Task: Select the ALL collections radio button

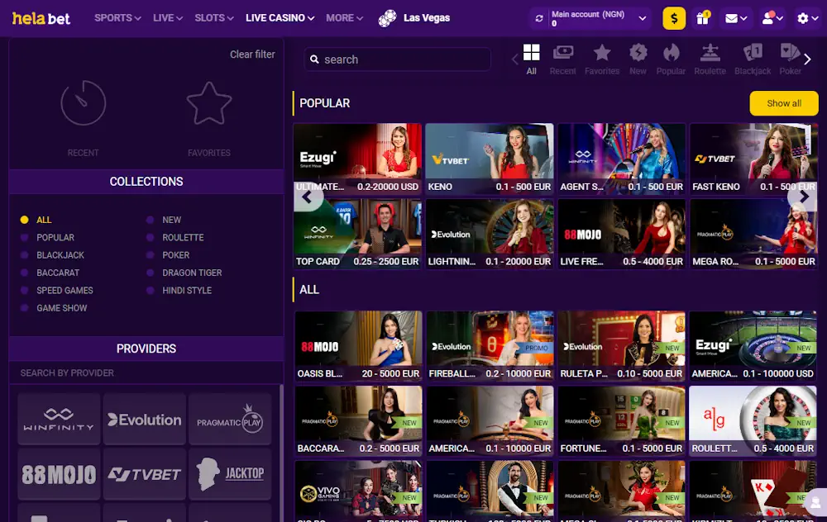Action: [24, 220]
